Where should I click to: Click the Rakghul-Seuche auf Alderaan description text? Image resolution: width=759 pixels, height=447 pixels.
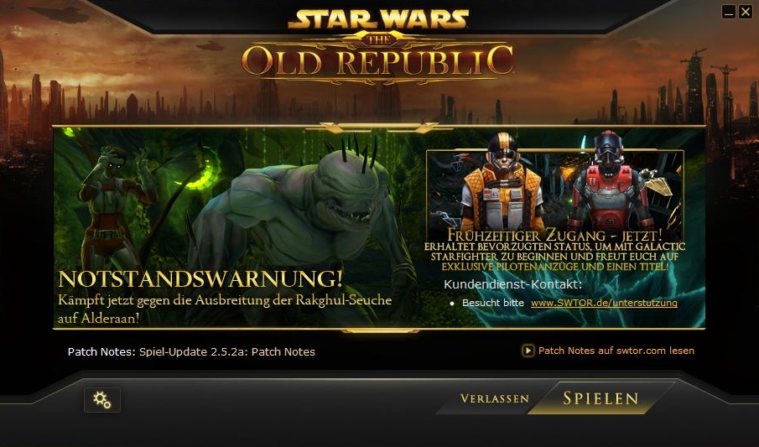225,309
